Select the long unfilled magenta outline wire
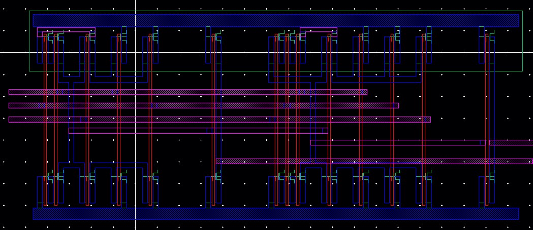533x230 pixels. [198, 130]
